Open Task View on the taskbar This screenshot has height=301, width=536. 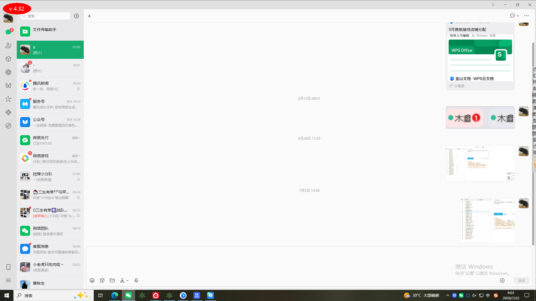click(x=100, y=295)
